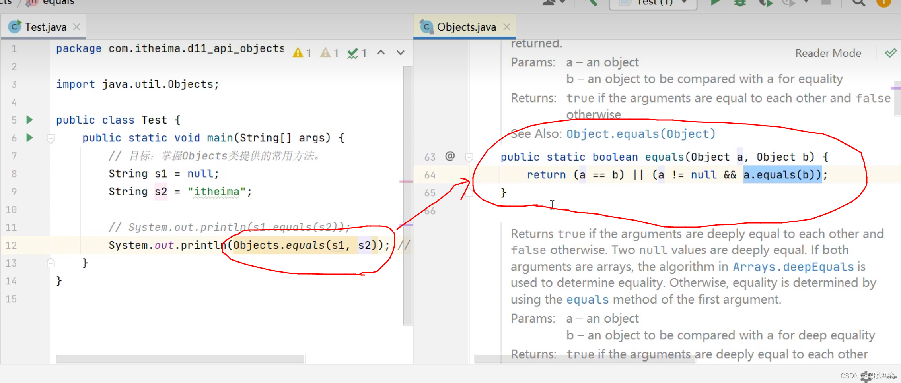Click "boolean" in the equals method signature
The image size is (901, 383).
coord(615,157)
